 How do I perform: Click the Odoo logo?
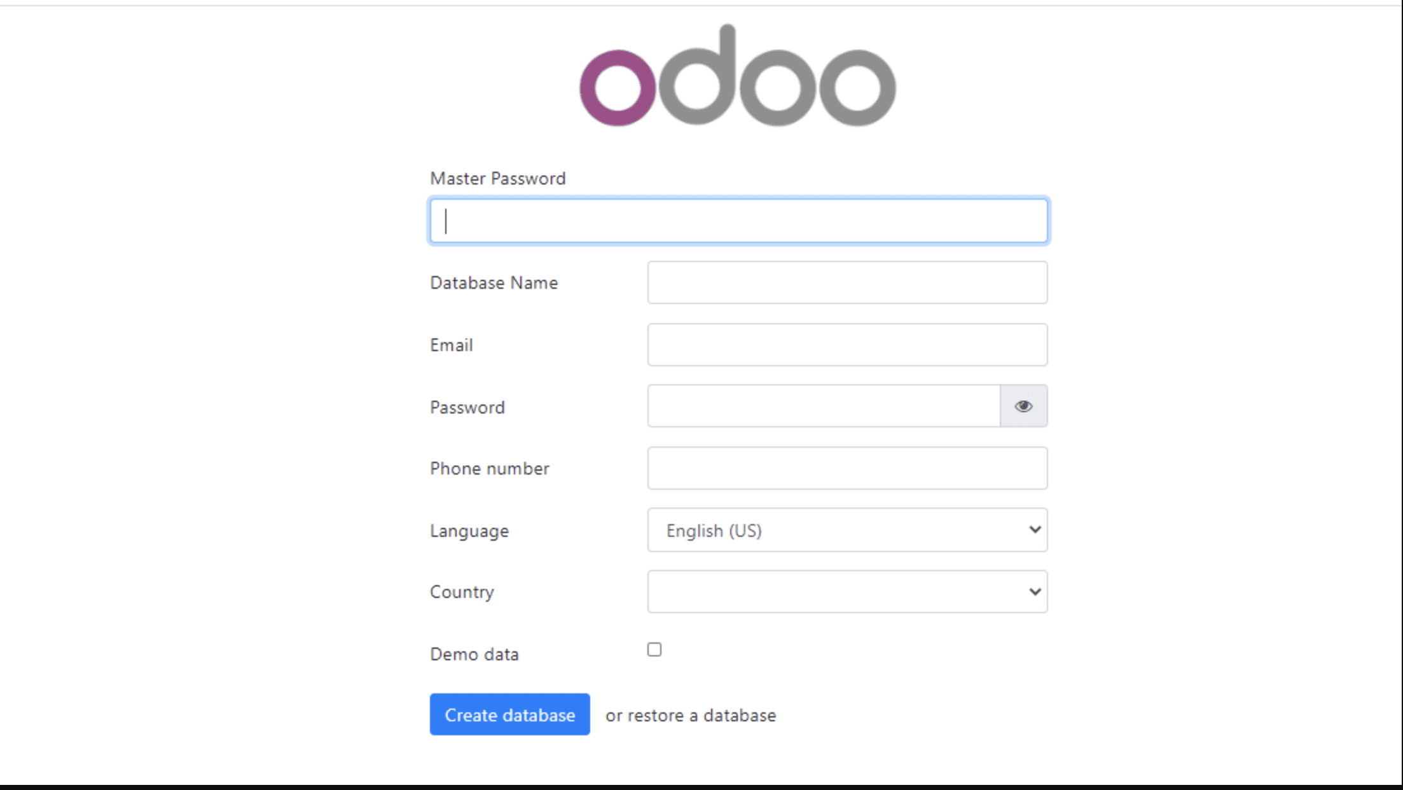tap(738, 77)
